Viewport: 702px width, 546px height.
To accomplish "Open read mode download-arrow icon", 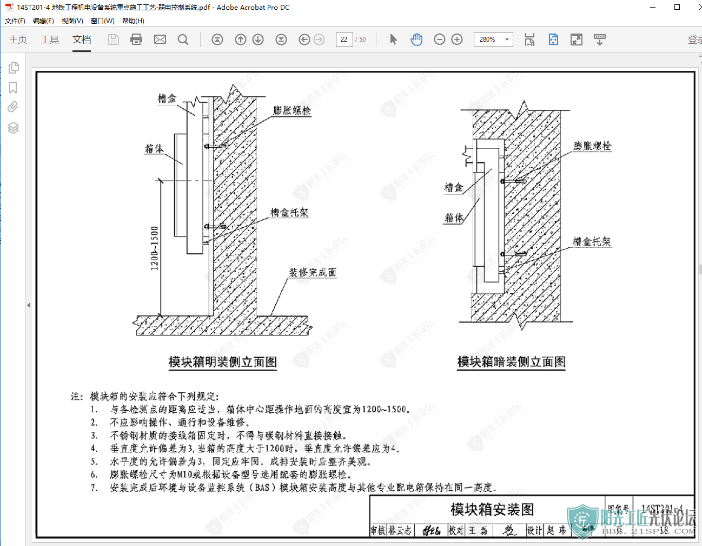I will tap(600, 40).
